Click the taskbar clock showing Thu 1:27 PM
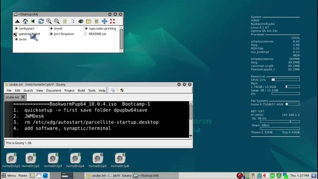Image resolution: width=318 pixels, height=179 pixels. click(300, 176)
